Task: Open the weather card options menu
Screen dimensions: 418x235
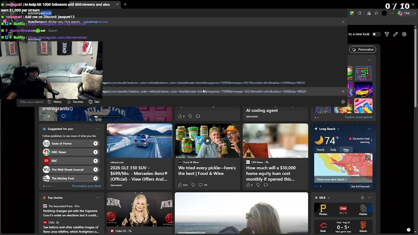Action: (x=369, y=129)
